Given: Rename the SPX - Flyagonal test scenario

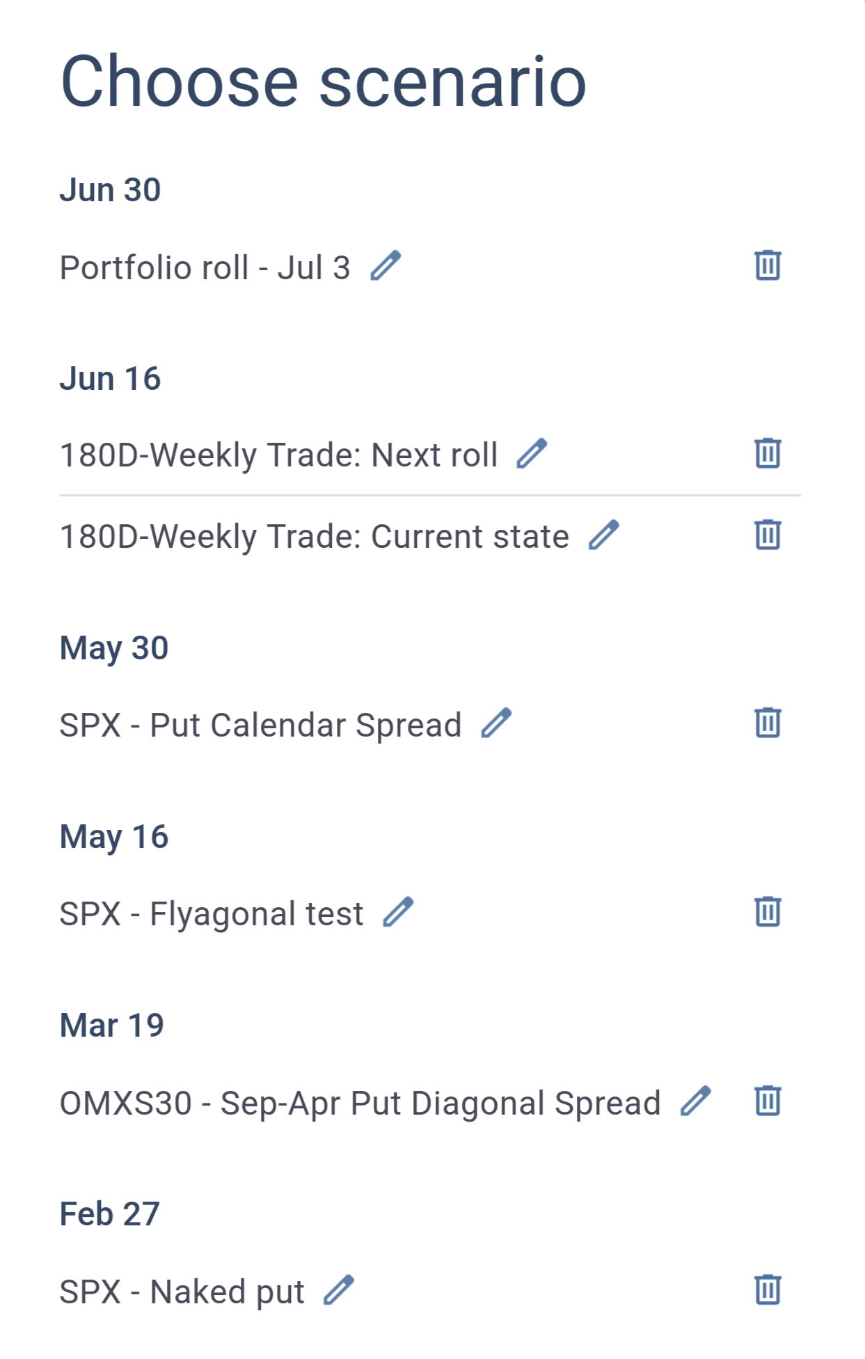Looking at the screenshot, I should click(398, 913).
